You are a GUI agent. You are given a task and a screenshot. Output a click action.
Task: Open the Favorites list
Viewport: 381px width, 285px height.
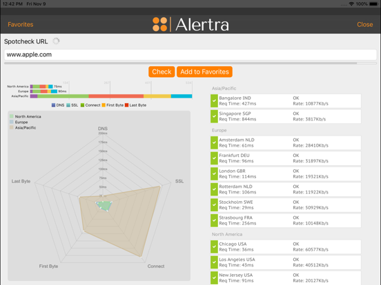point(21,25)
